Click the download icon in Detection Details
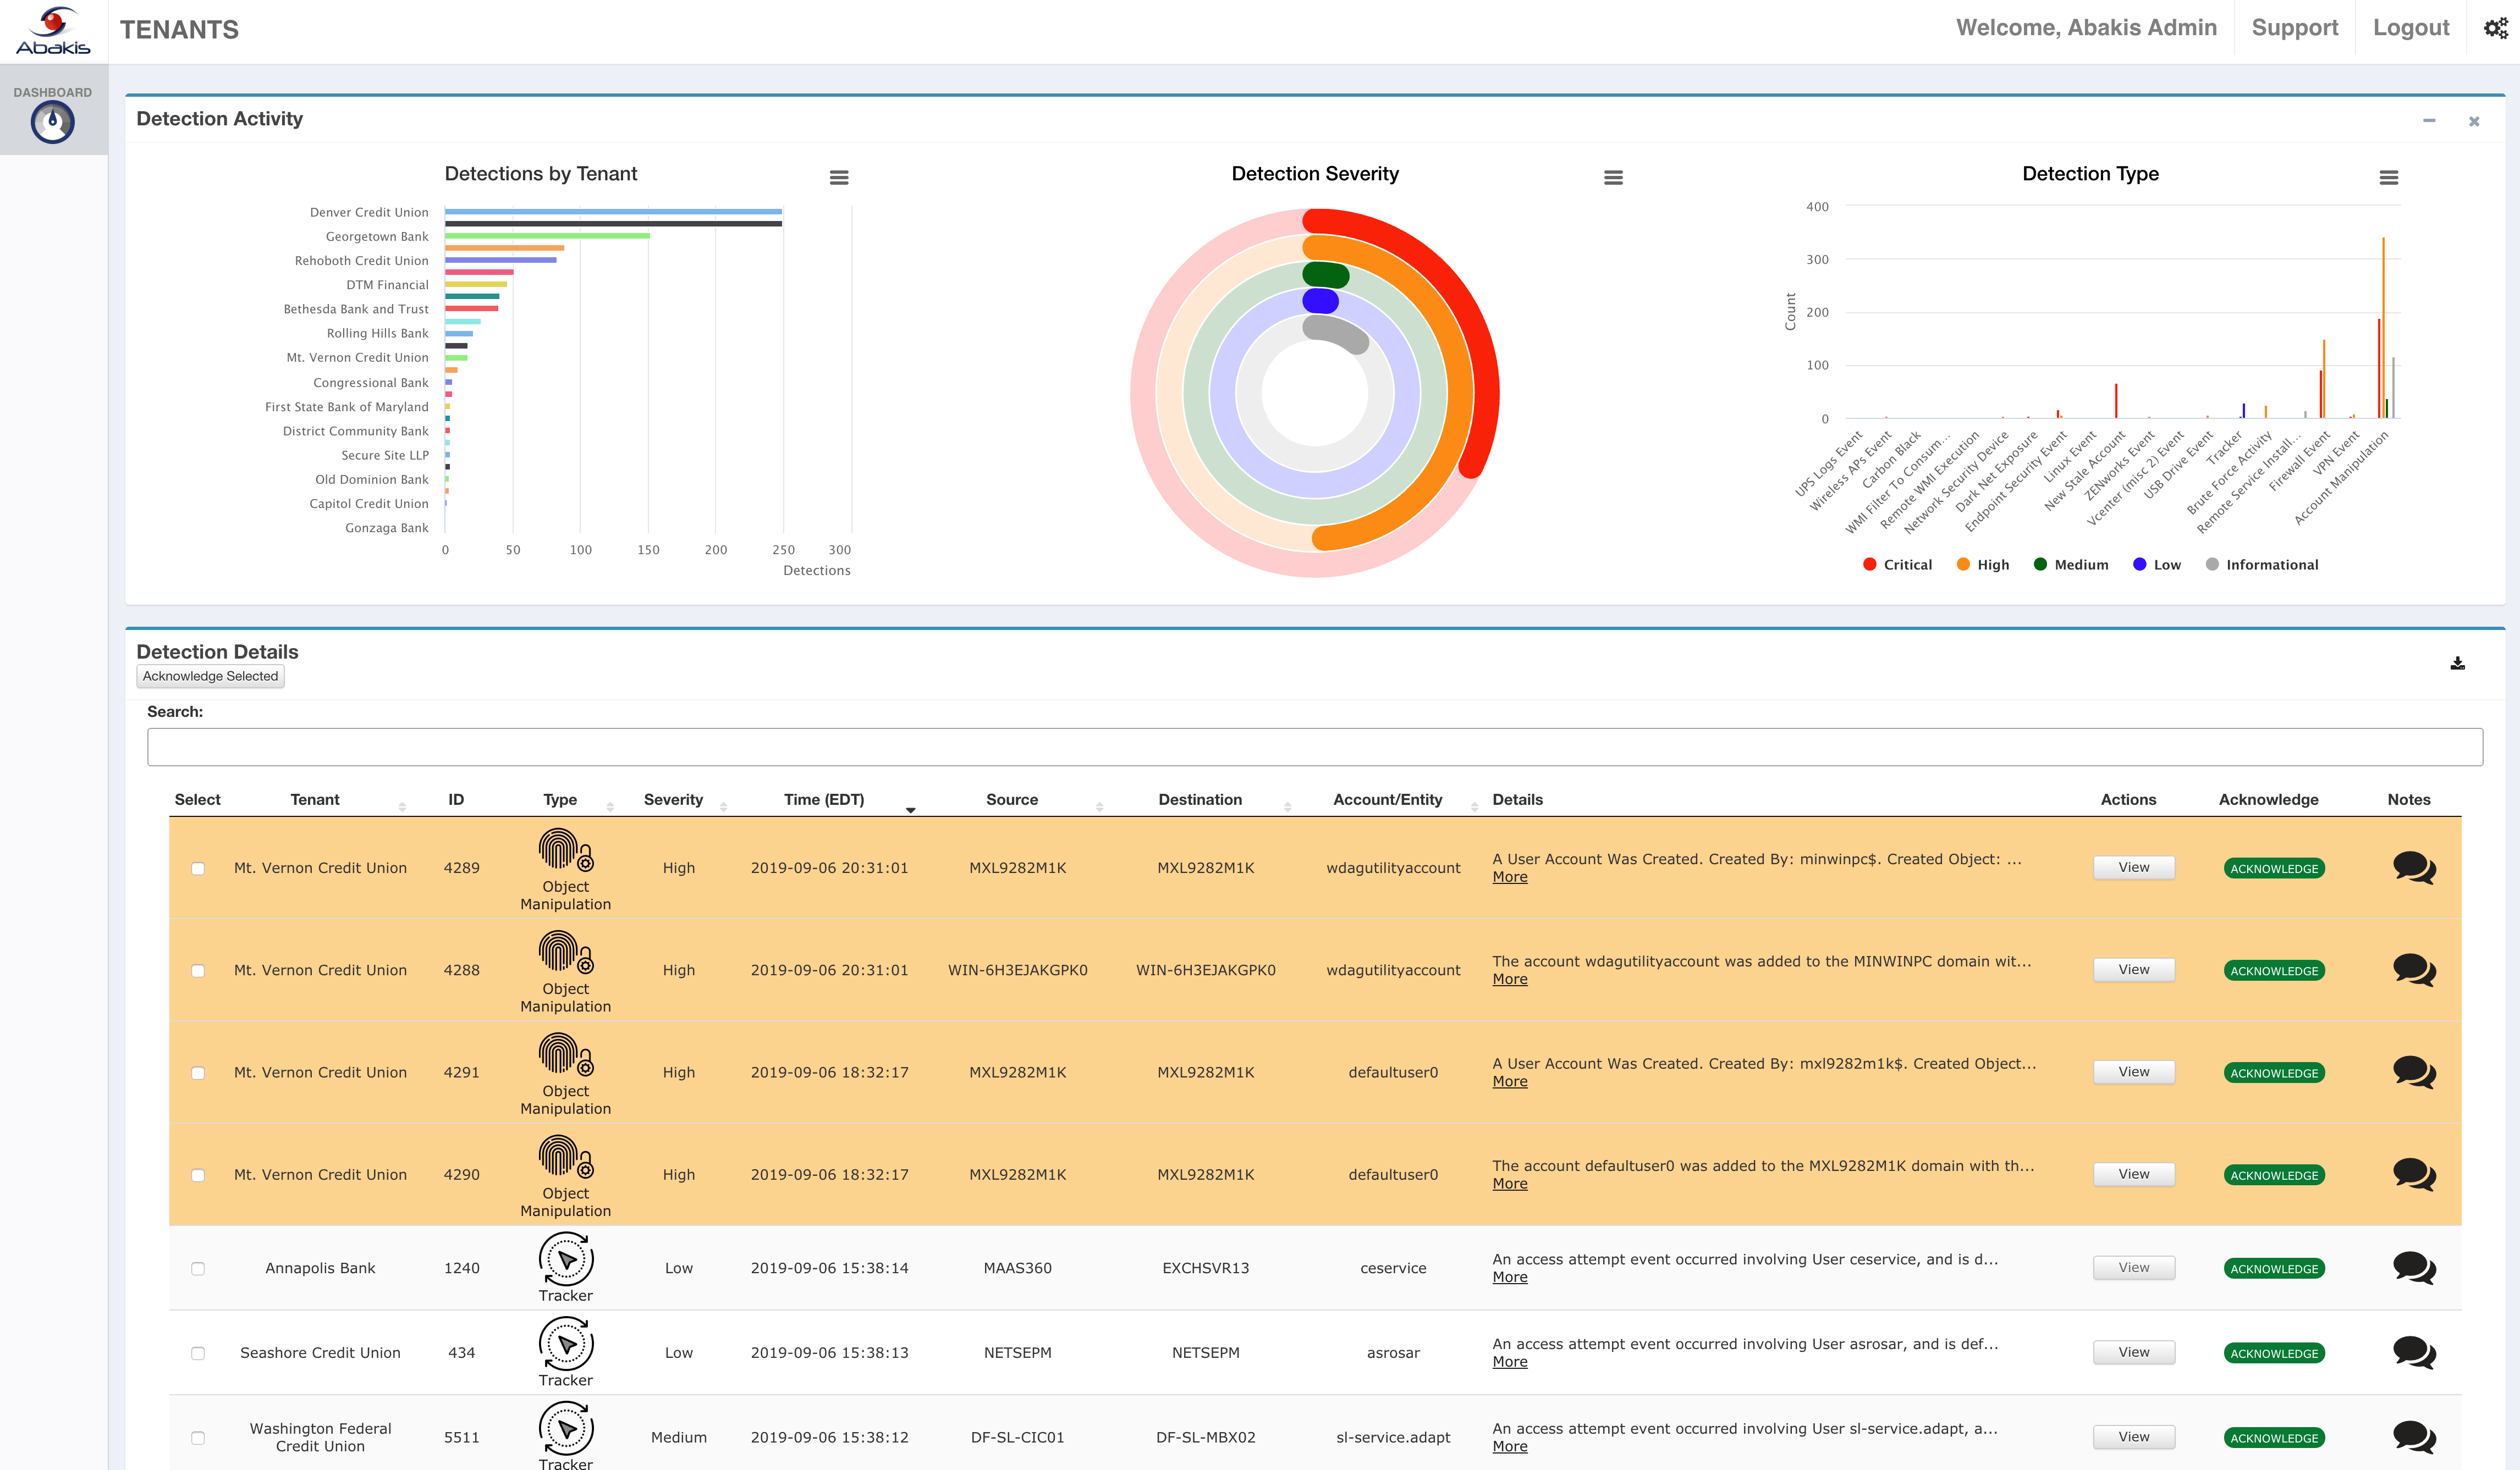Screen dimensions: 2520x1470 (x=2458, y=661)
